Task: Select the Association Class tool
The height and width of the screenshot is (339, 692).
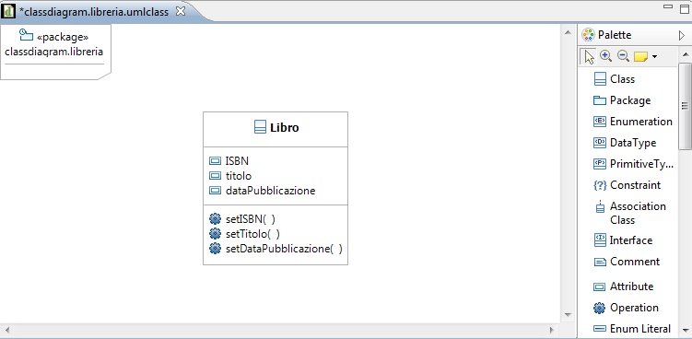Action: click(x=630, y=213)
